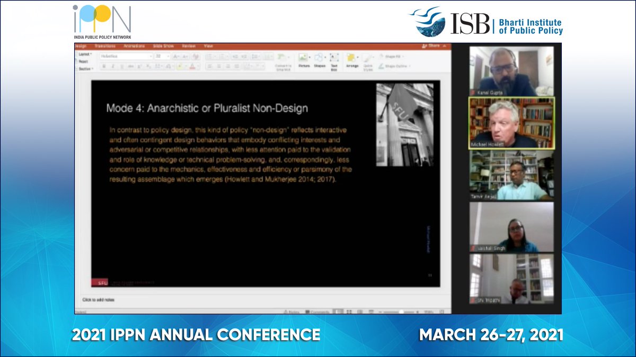This screenshot has height=357, width=636.
Task: Select Vaishali Singh's video tile
Action: (511, 227)
